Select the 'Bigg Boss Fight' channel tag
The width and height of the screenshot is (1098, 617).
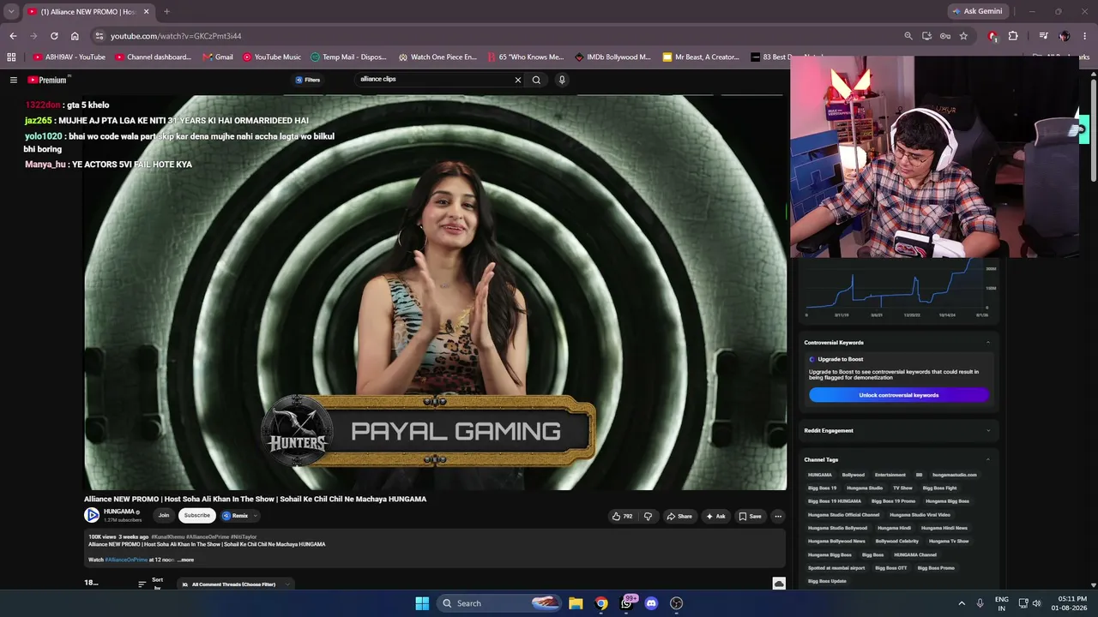[x=939, y=488]
